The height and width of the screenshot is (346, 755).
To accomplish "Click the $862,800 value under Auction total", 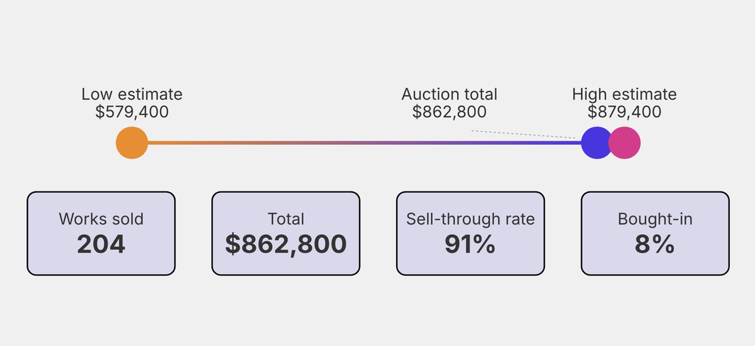I will point(449,112).
